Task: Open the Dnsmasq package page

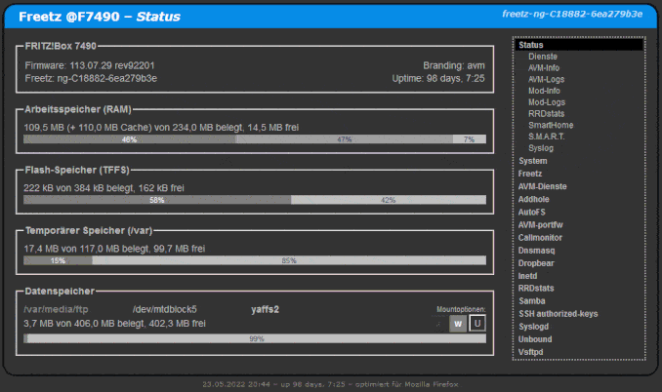Action: coord(537,251)
